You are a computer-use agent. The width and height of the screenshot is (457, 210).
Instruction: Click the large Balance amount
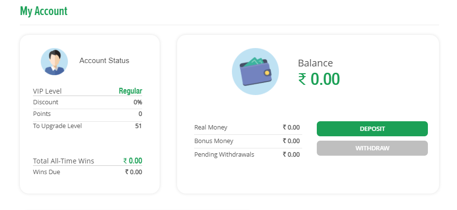pos(319,79)
